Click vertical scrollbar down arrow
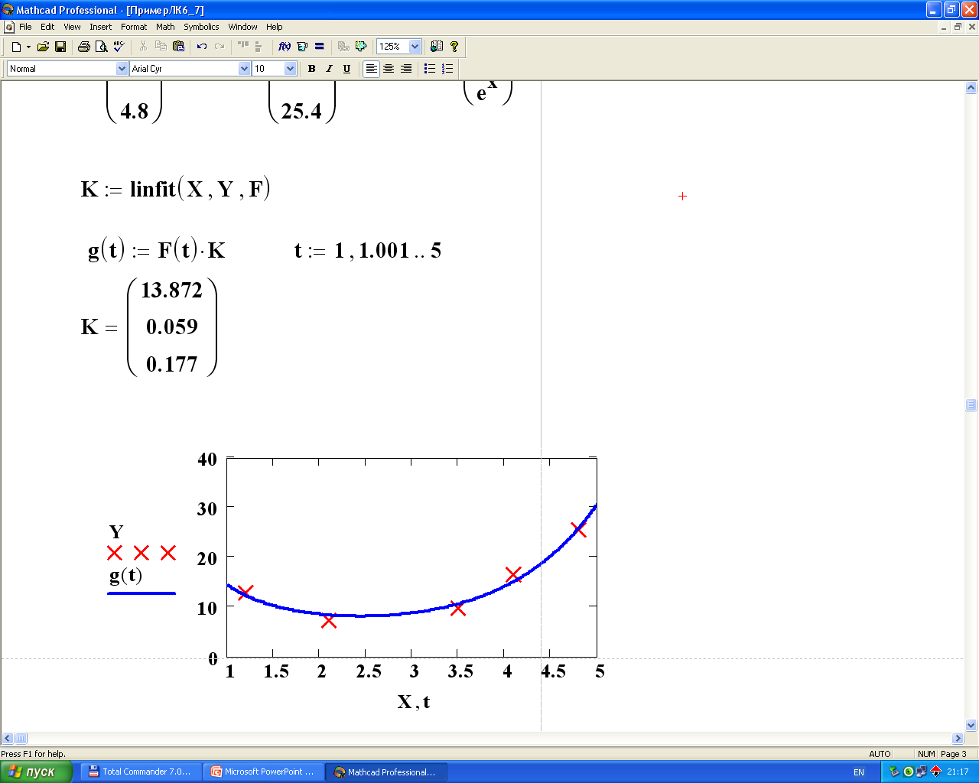 [971, 725]
